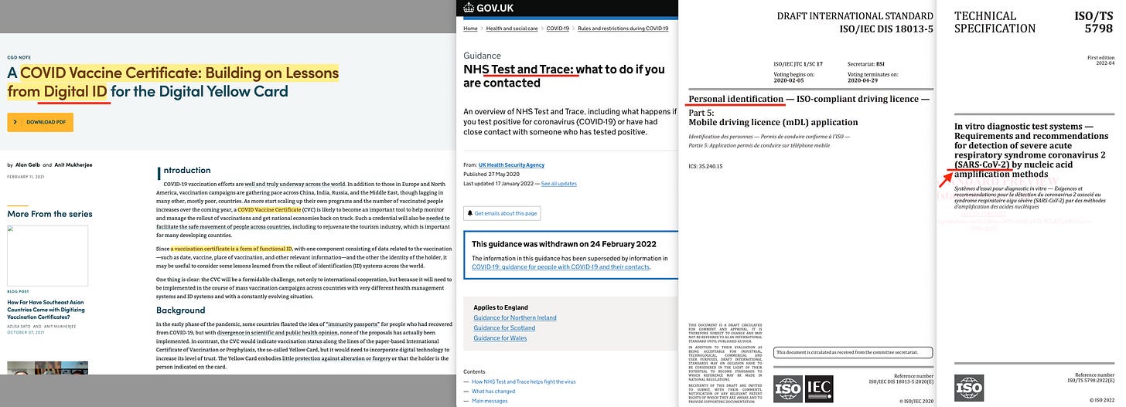
Task: Click the Background section heading
Action: [x=180, y=310]
